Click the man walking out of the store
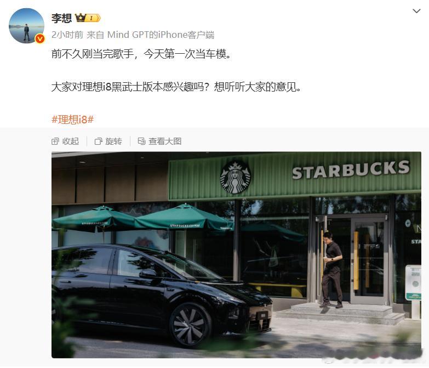 pos(332,270)
